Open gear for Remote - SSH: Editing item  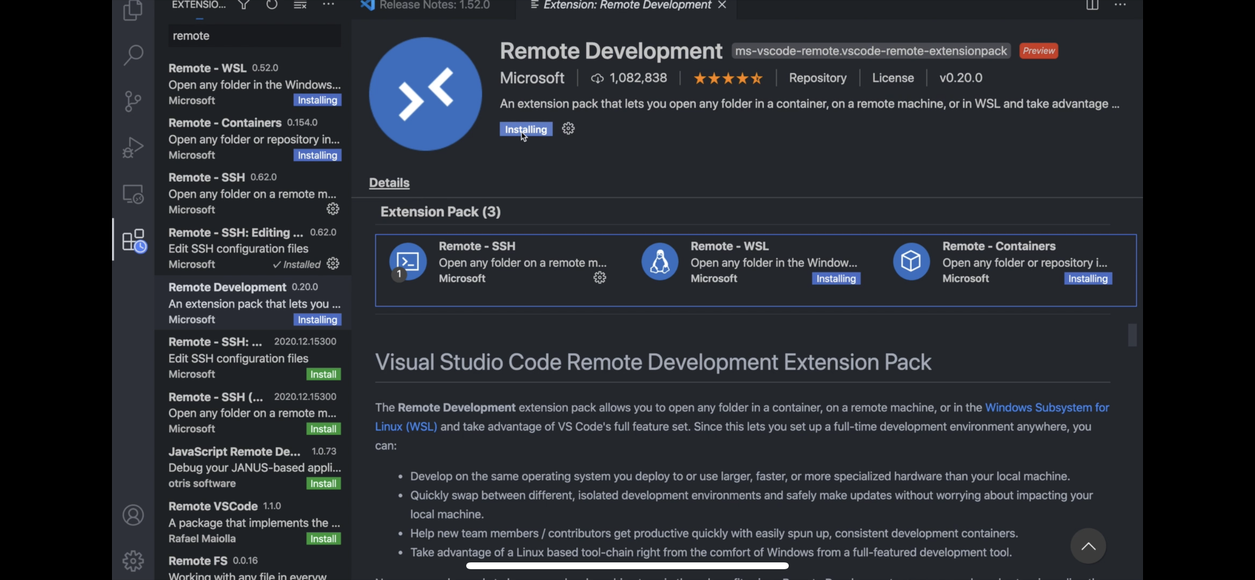[x=333, y=263]
